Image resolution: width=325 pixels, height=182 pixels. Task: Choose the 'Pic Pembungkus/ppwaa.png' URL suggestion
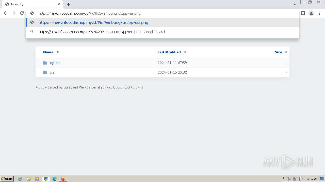pos(162,22)
